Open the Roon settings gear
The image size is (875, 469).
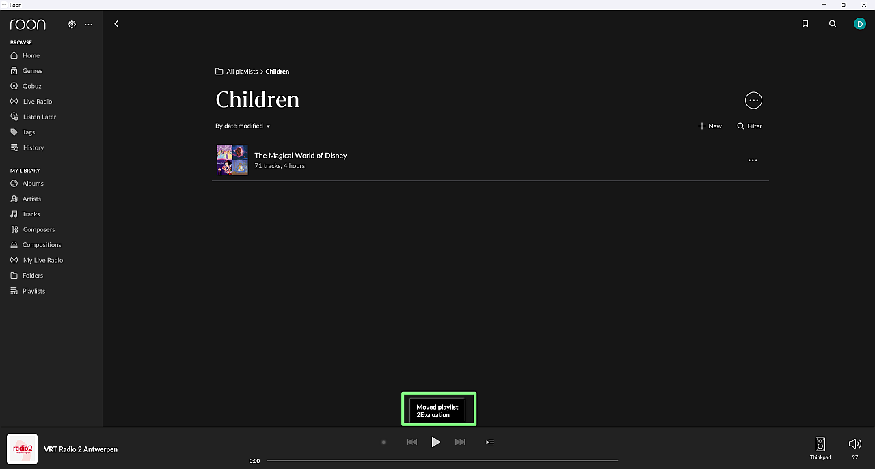72,25
